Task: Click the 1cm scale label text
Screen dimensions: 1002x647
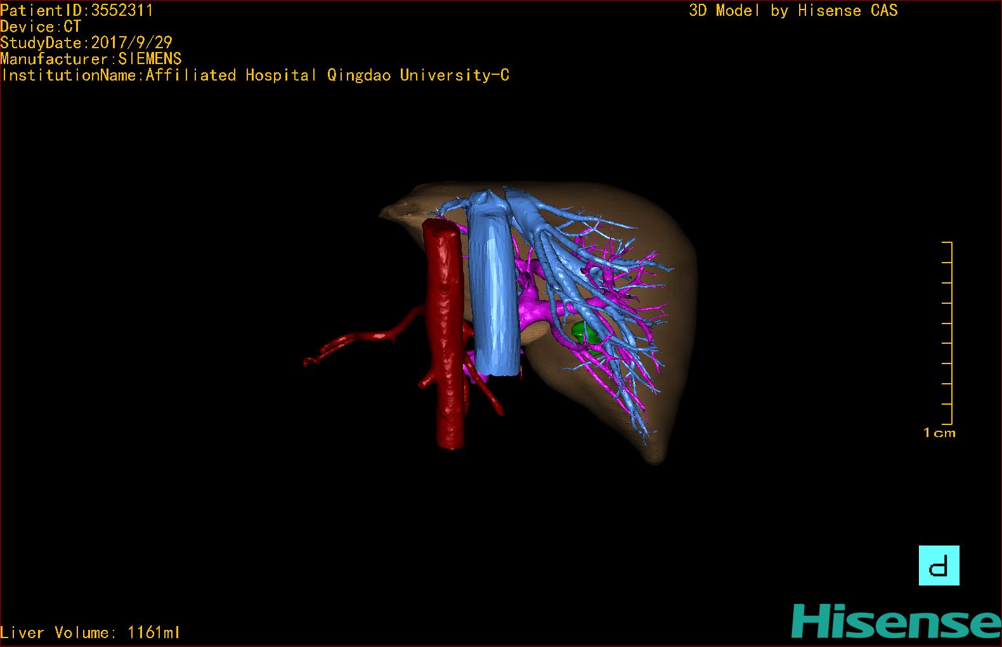Action: tap(939, 433)
